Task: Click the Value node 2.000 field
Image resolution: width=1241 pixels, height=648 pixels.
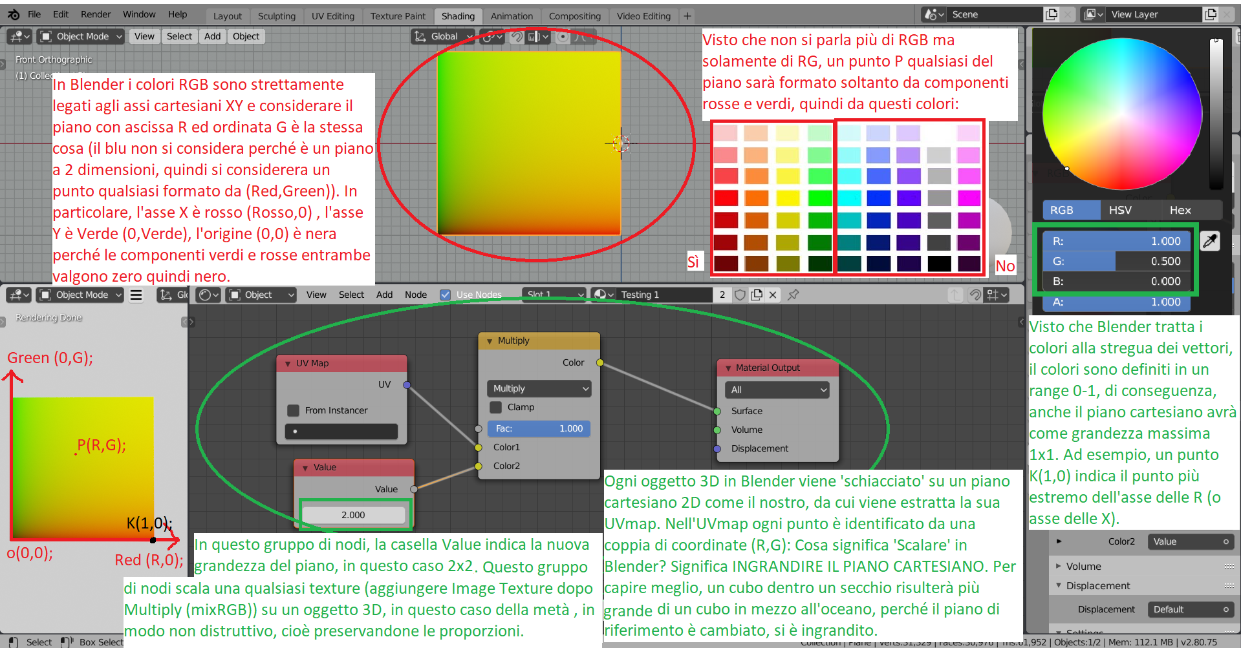Action: click(x=353, y=515)
